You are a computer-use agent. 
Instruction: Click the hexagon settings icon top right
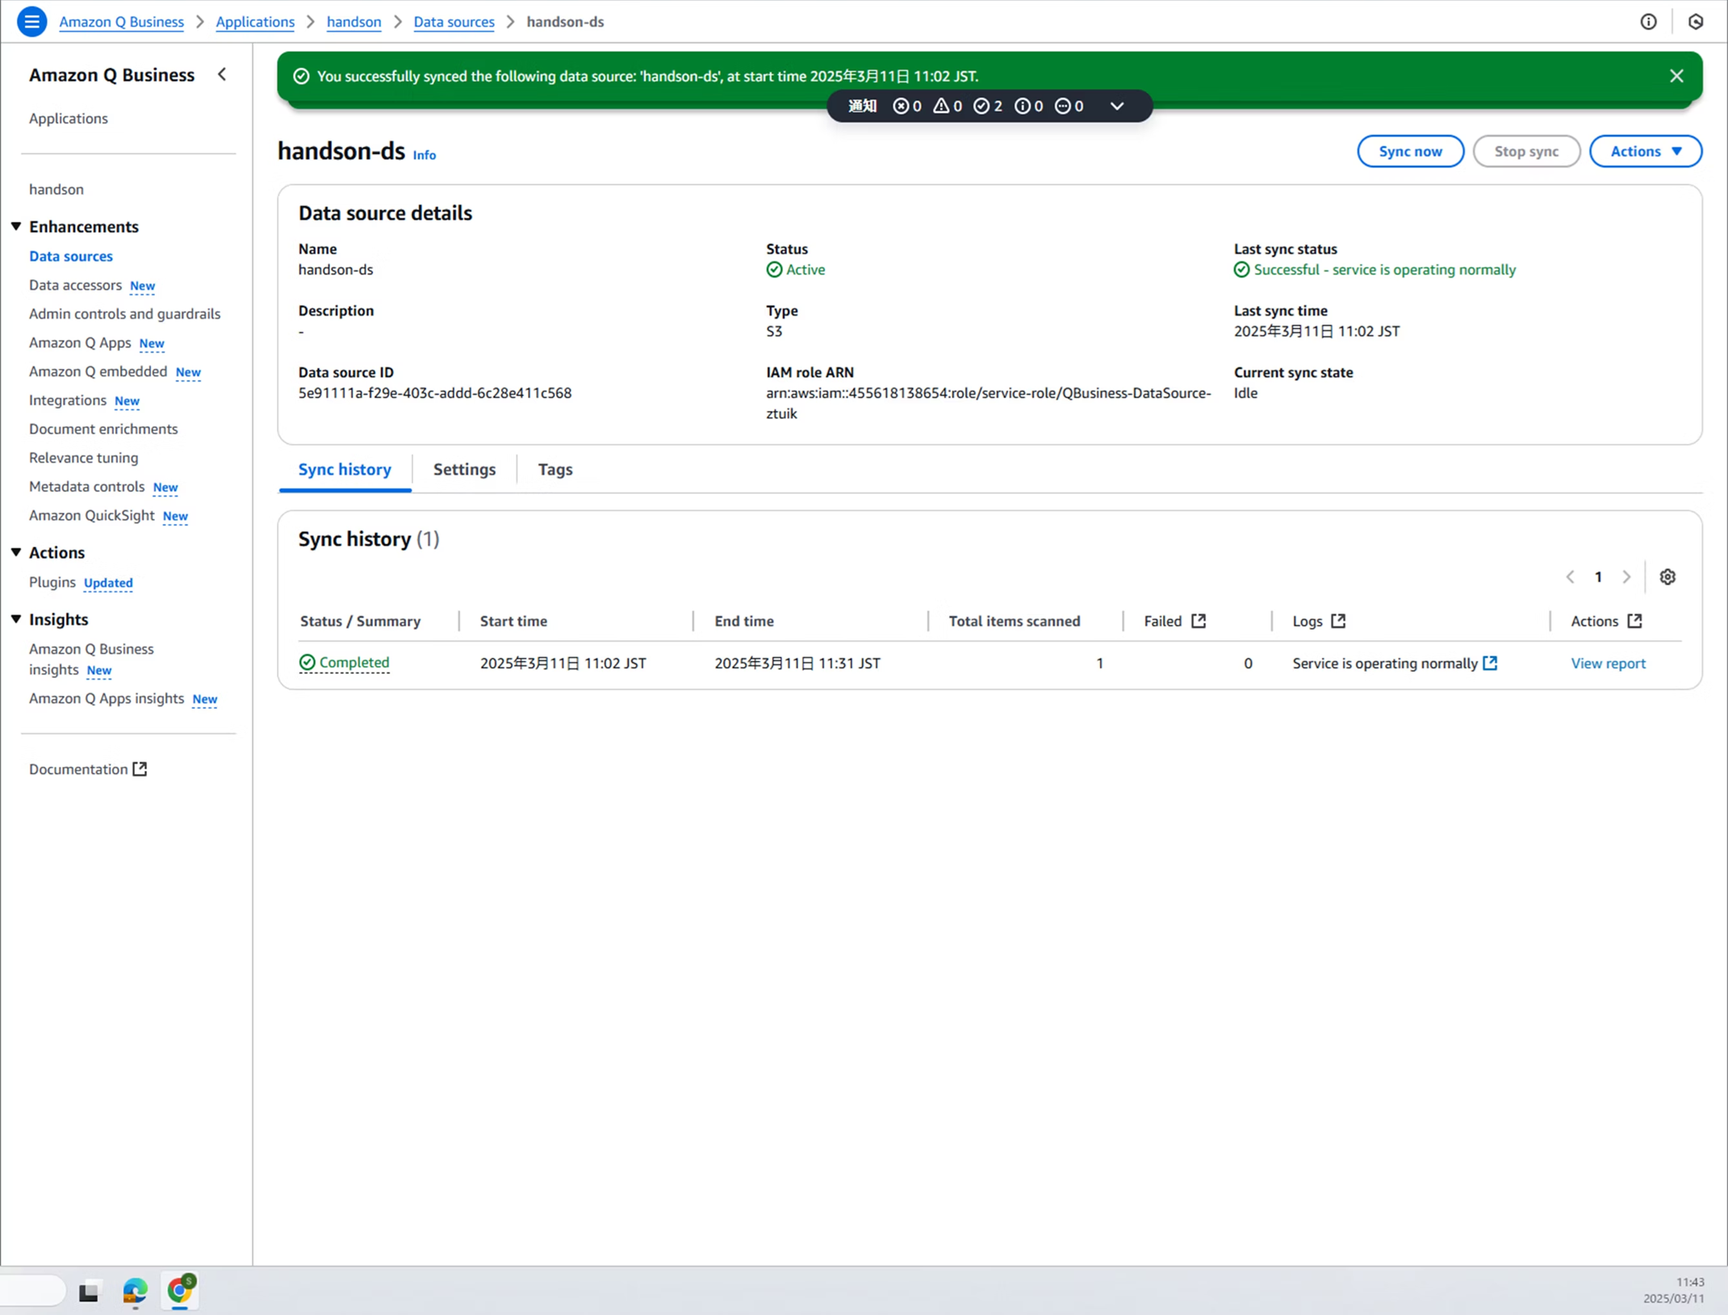1695,22
